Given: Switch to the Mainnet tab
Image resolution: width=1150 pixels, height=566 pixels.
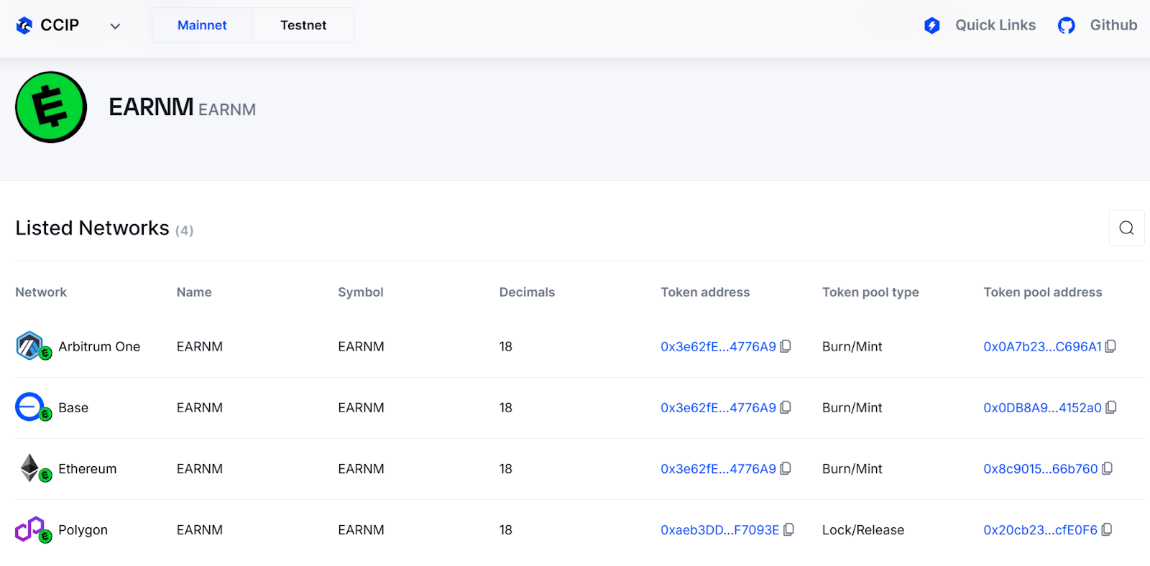Looking at the screenshot, I should [202, 25].
